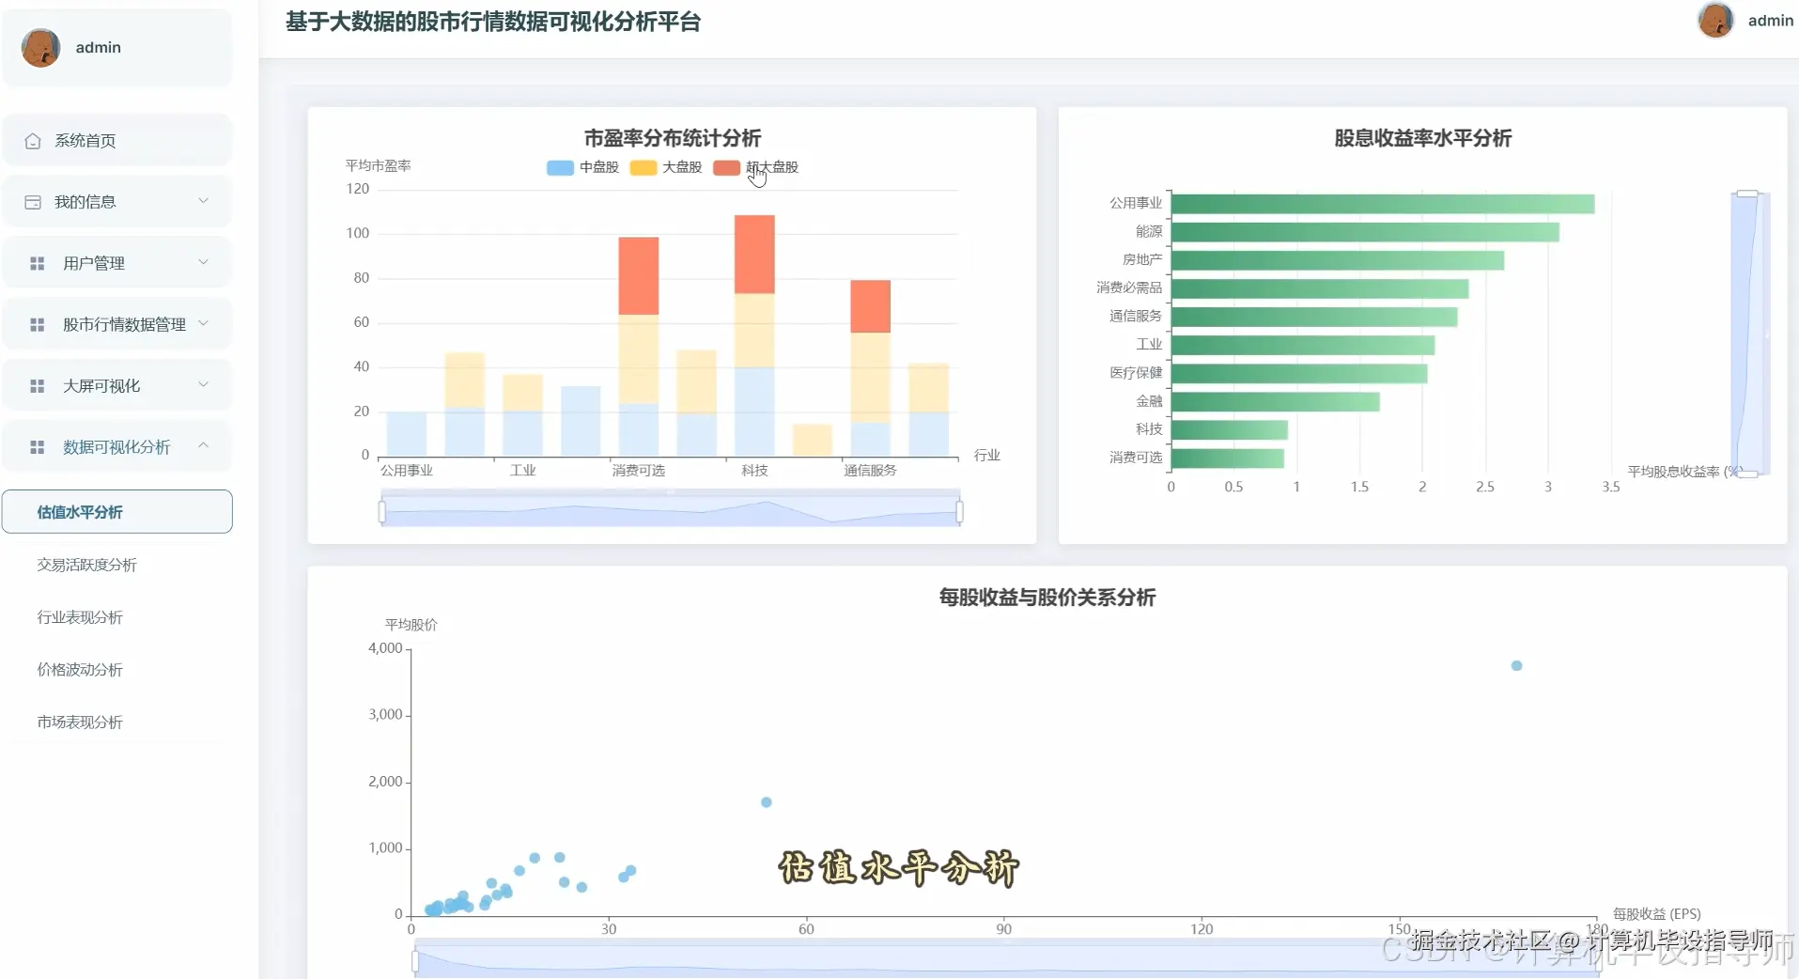Click top handle of dividend chart vertical slider
Viewport: 1799px width, 979px height.
(x=1747, y=194)
